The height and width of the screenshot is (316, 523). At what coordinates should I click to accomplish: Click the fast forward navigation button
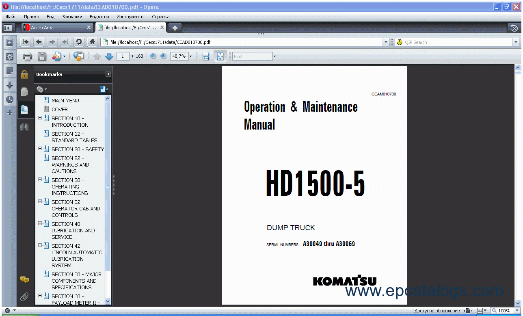[x=65, y=42]
